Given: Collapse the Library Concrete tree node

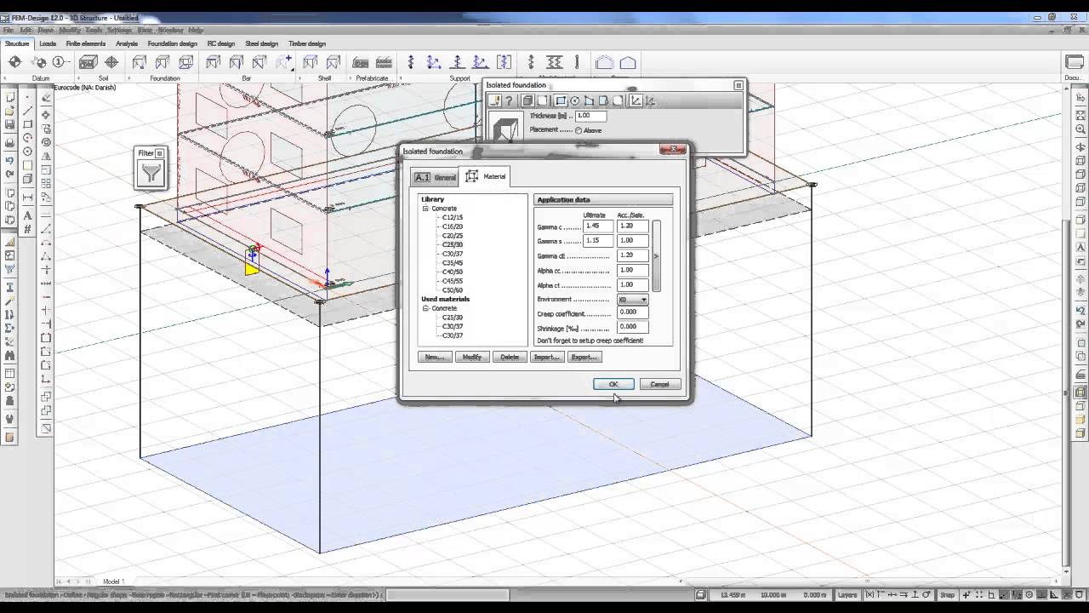Looking at the screenshot, I should click(x=425, y=209).
